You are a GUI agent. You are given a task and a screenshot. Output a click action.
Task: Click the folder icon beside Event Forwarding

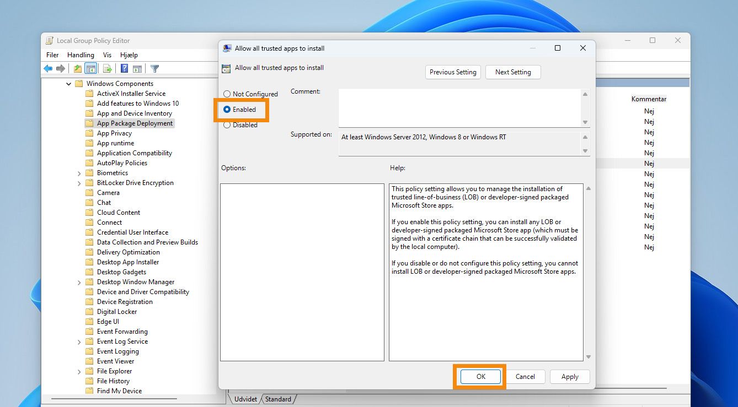click(x=89, y=332)
